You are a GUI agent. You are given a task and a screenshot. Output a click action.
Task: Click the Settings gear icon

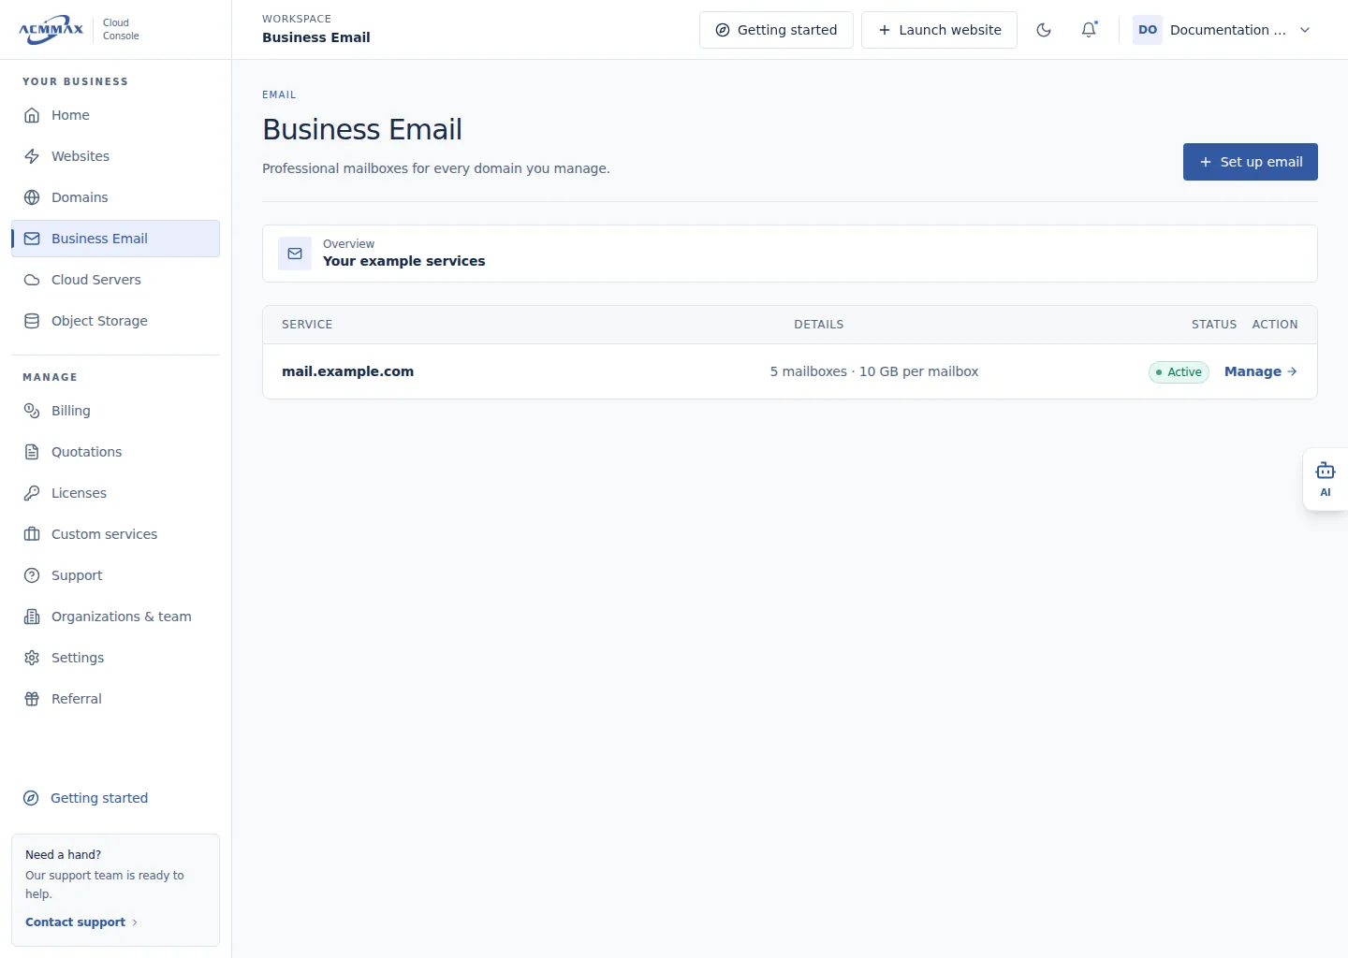click(x=32, y=658)
